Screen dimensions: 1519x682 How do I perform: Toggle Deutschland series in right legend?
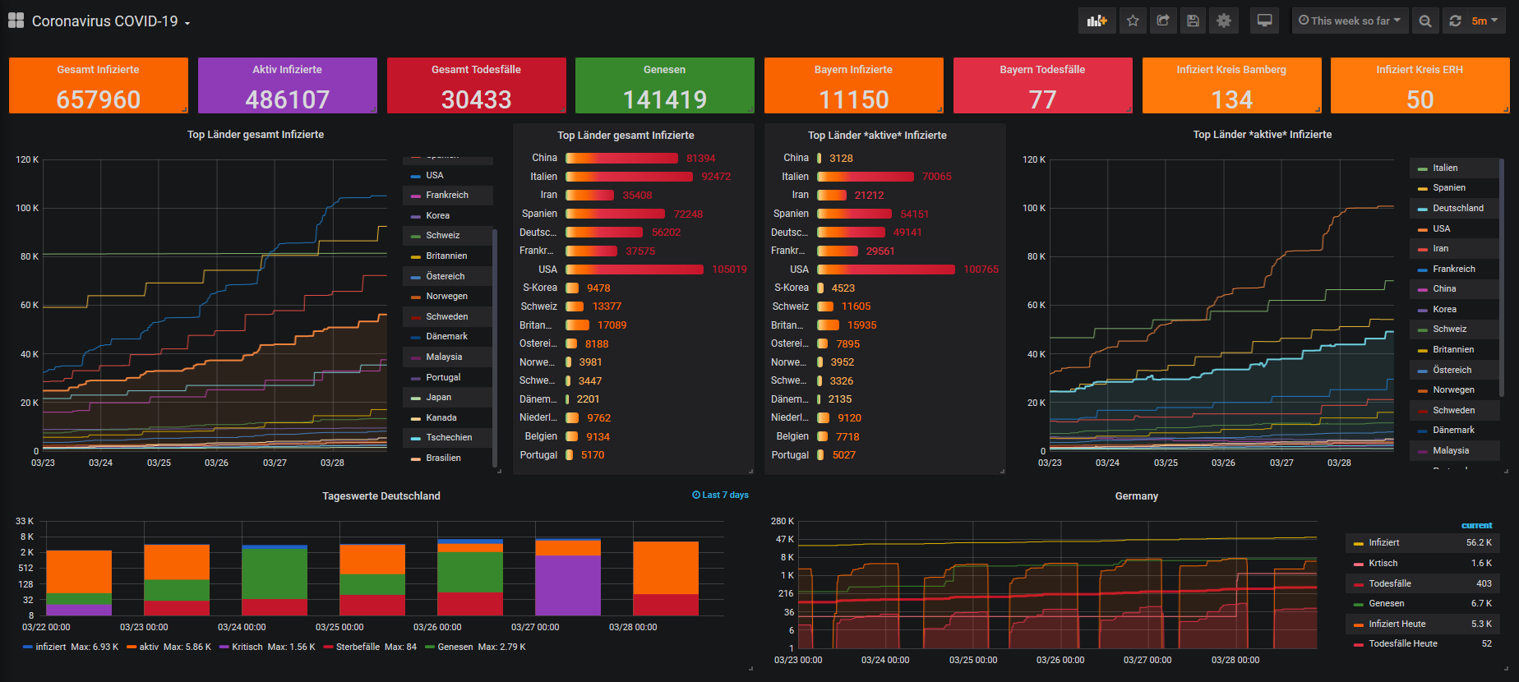[1458, 208]
